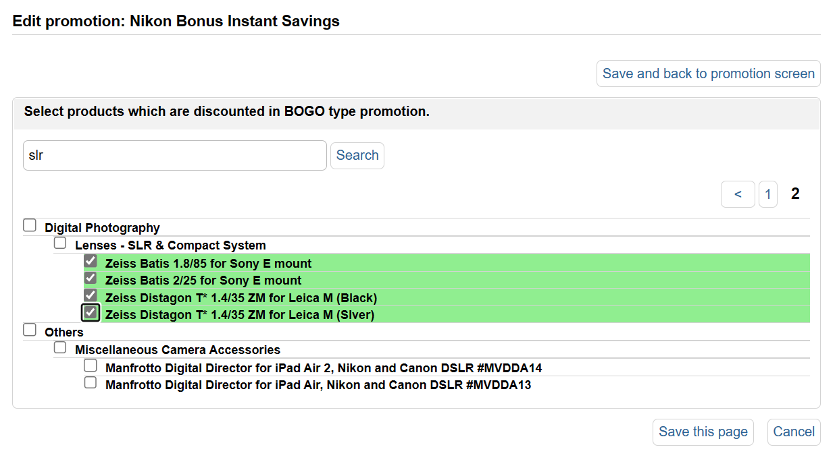Click Zeiss Distagon T* 1.4/35 ZM (Black) label
The image size is (835, 470).
pyautogui.click(x=241, y=298)
